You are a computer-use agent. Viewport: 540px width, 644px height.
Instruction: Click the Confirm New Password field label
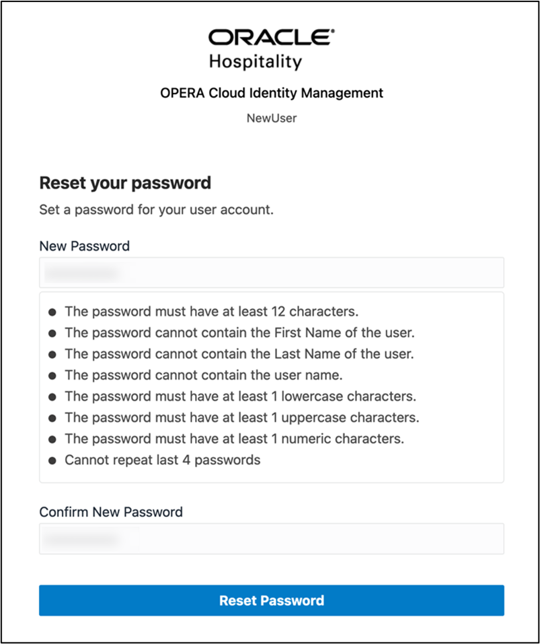click(x=111, y=512)
